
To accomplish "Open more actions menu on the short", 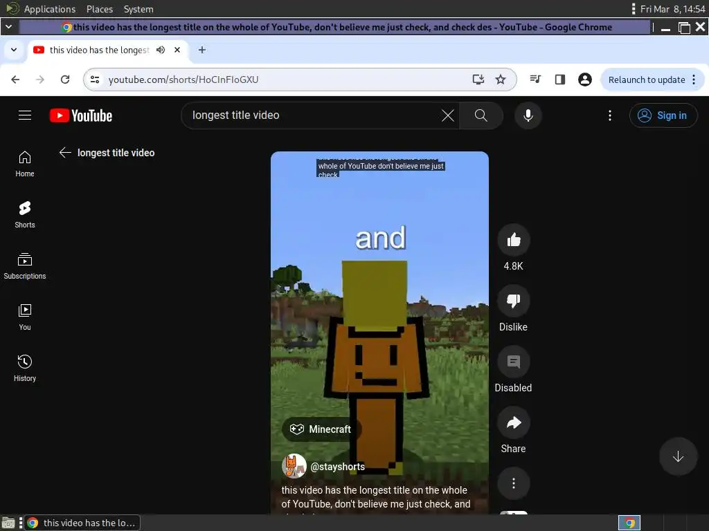I will (x=514, y=483).
